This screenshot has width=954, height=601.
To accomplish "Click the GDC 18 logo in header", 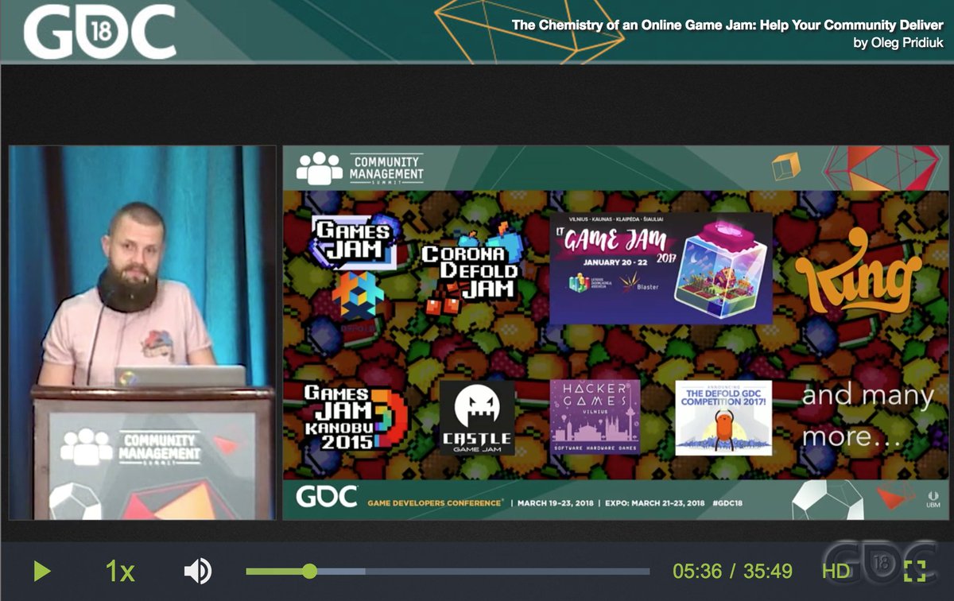I will pyautogui.click(x=99, y=32).
